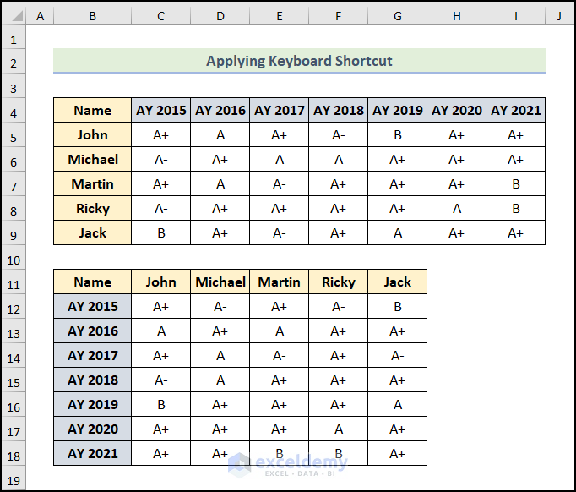Click cell G12 containing grade B

[x=397, y=306]
